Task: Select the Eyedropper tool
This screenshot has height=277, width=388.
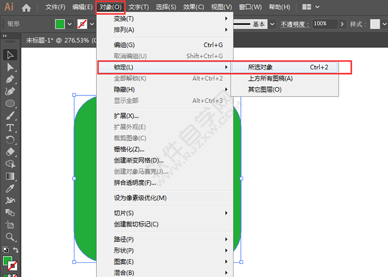Action: (10, 189)
